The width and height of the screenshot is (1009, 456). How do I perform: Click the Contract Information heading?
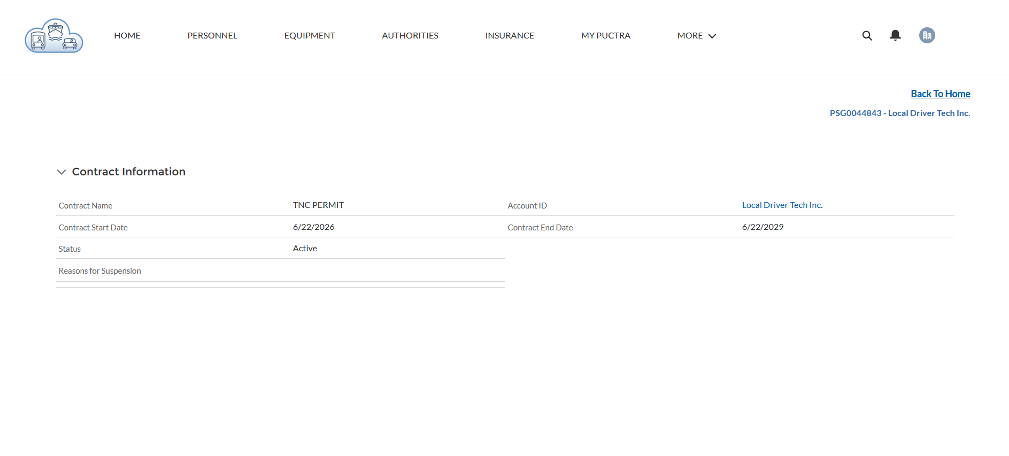[129, 172]
